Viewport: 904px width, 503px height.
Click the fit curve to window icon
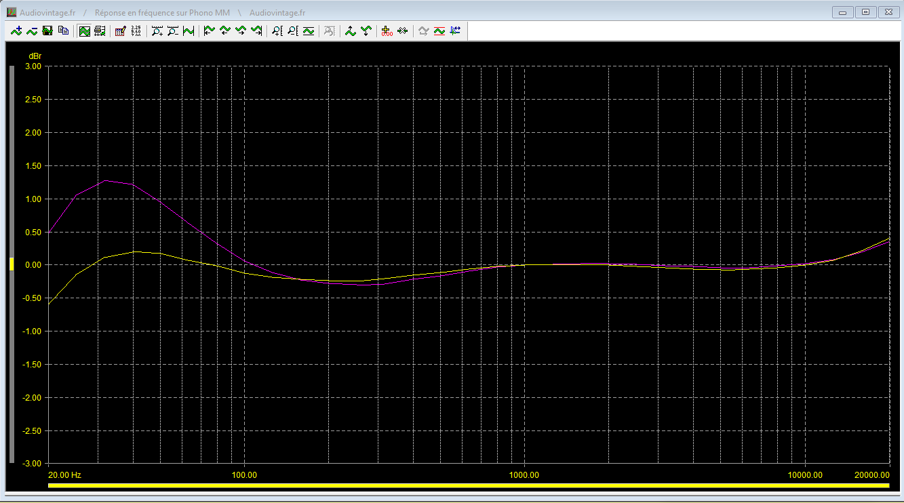click(189, 31)
